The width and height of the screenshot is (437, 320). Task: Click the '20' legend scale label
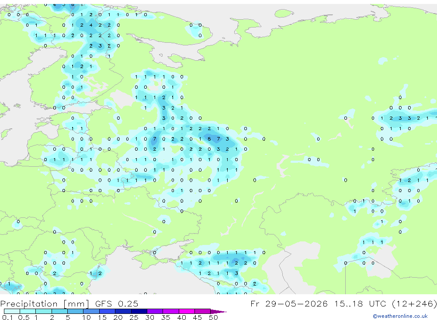[x=118, y=317]
